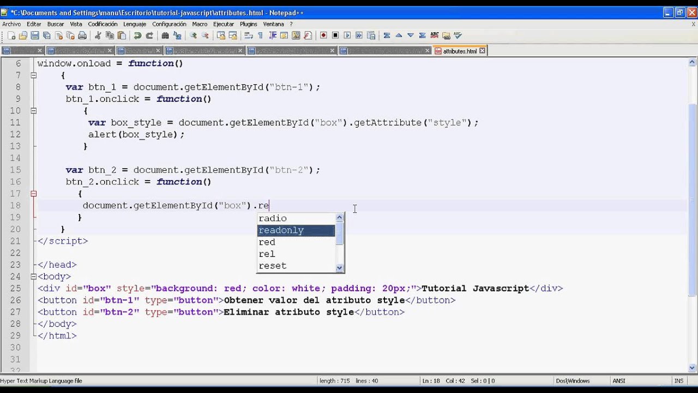698x393 pixels.
Task: Click the Close document toolbar icon
Action: 58,35
